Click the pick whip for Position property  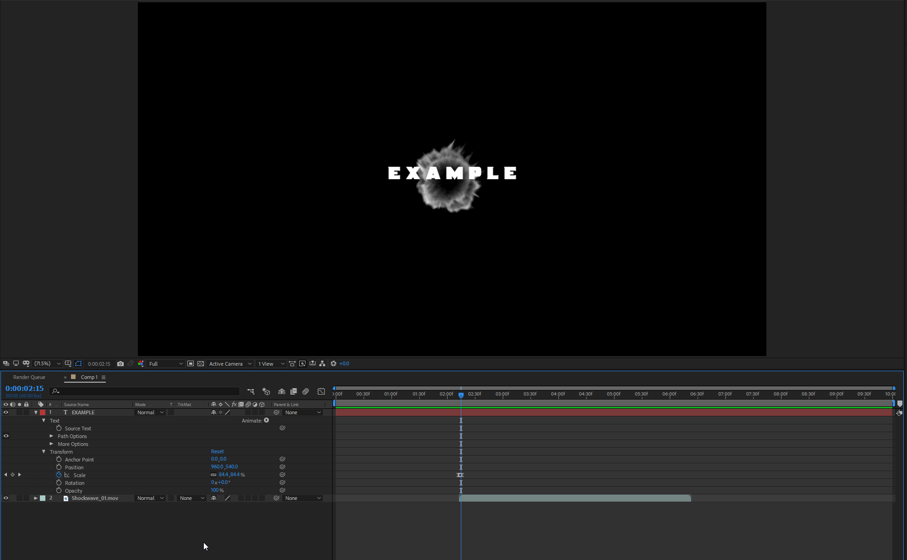coord(282,467)
